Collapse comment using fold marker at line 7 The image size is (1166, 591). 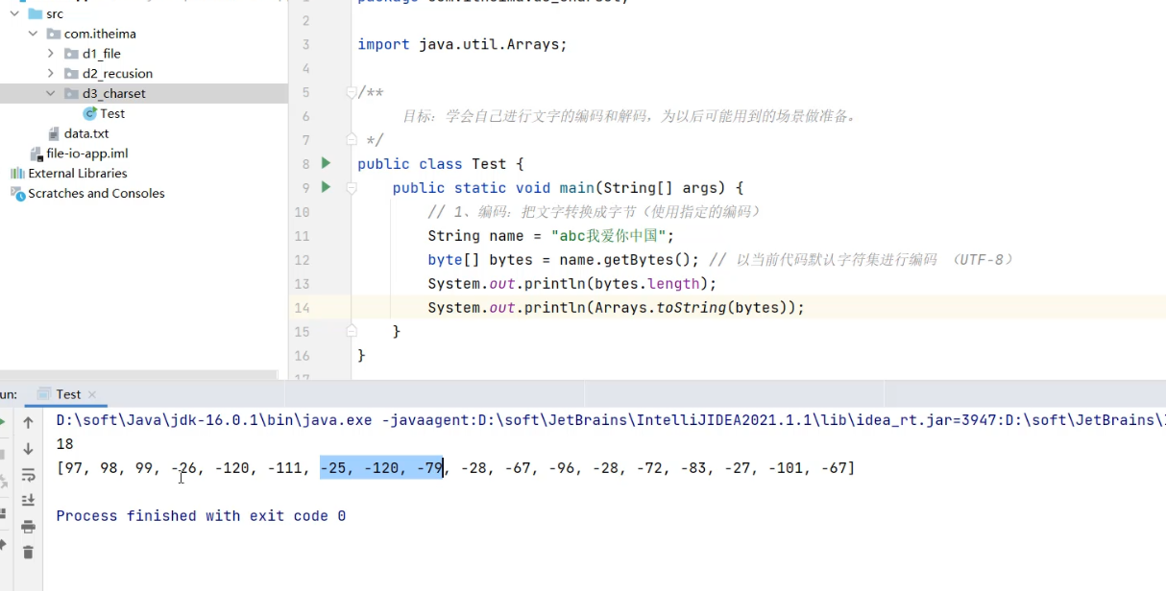[x=352, y=139]
